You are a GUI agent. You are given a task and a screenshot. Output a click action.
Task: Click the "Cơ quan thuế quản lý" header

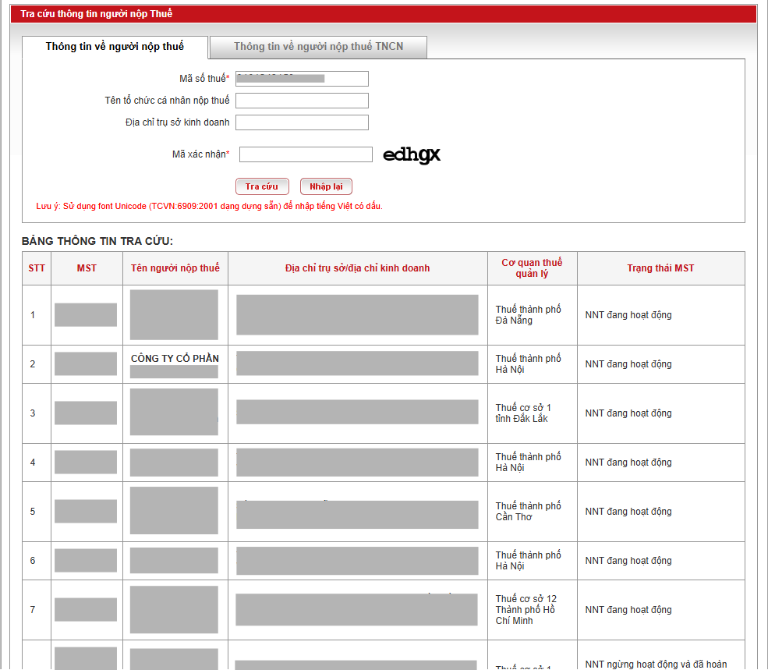click(532, 268)
